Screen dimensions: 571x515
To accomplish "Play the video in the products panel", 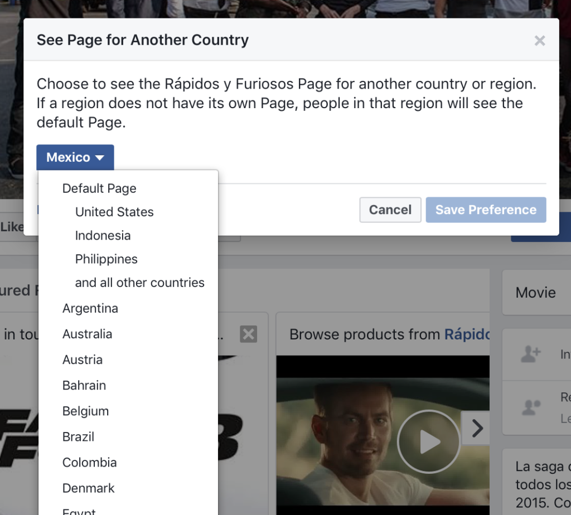I will tap(429, 441).
